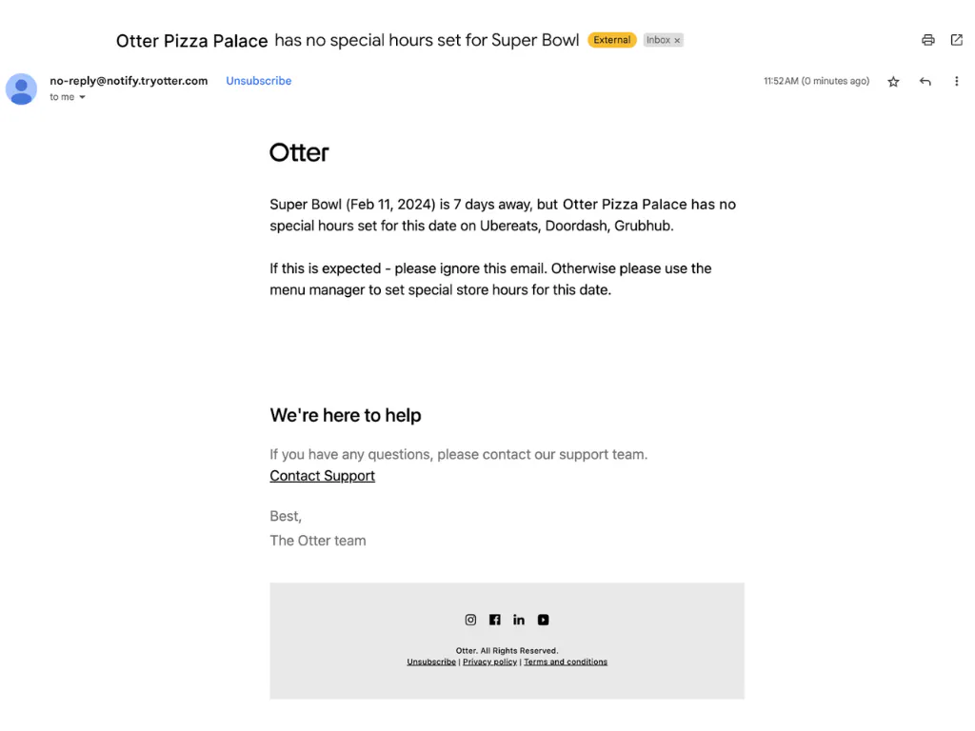
Task: Open Otter's YouTube channel icon
Action: pos(543,620)
